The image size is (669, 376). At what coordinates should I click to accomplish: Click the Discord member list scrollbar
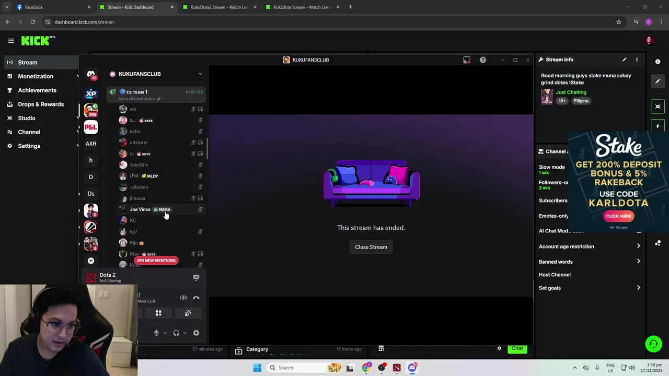[207, 149]
